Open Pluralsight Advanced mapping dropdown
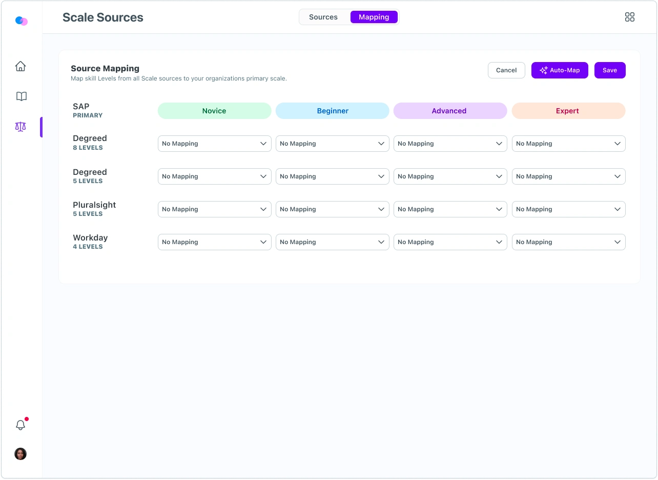This screenshot has width=658, height=480. tap(450, 209)
